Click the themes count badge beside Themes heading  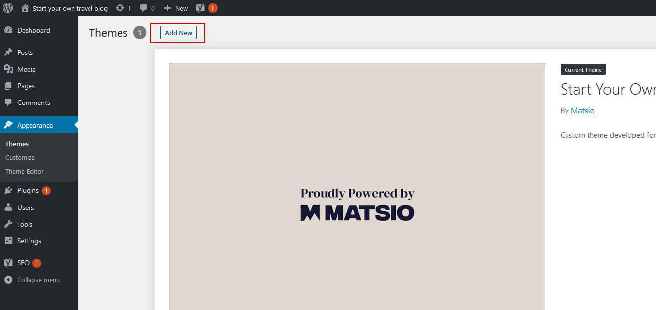pyautogui.click(x=140, y=33)
